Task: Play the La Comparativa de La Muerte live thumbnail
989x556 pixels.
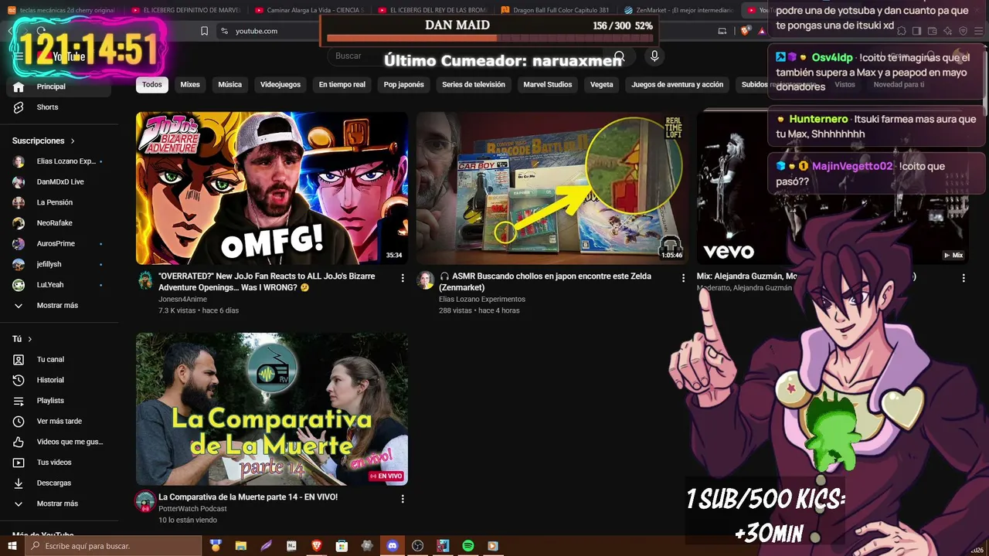Action: [x=272, y=409]
